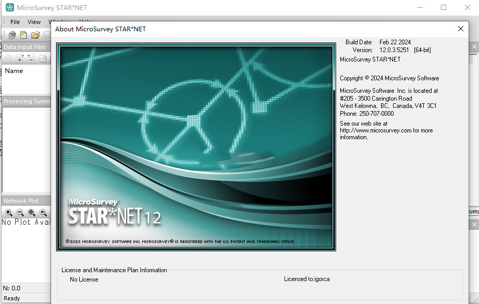The width and height of the screenshot is (479, 304).
Task: Click the Network Plot zoom previous icon
Action: coord(43,212)
